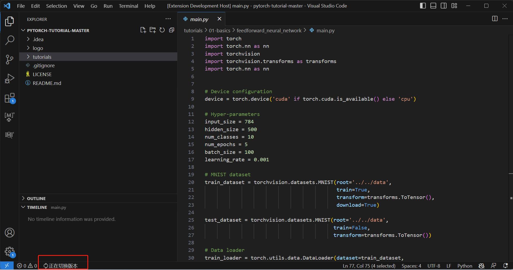Open the Go menu
Screen dimensions: 513x270
94,6
